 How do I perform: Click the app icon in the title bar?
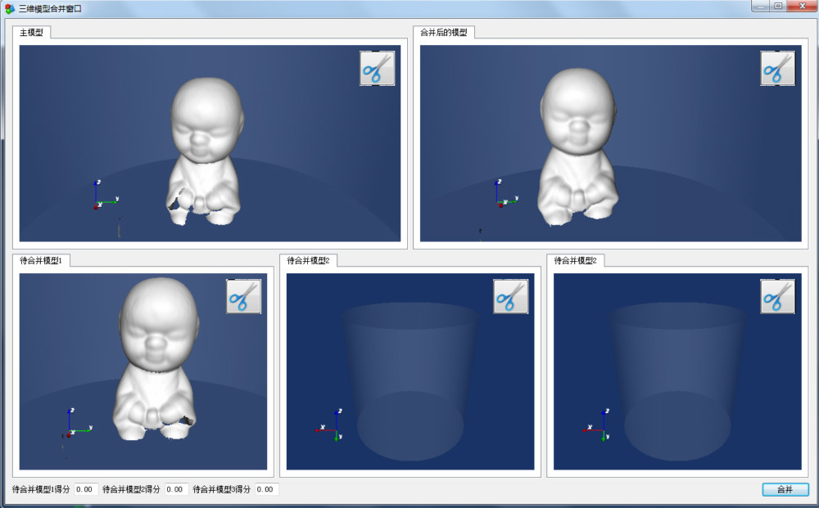click(9, 8)
